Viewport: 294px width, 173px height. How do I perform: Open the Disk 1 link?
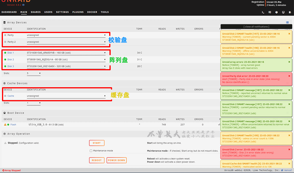pyautogui.click(x=11, y=53)
